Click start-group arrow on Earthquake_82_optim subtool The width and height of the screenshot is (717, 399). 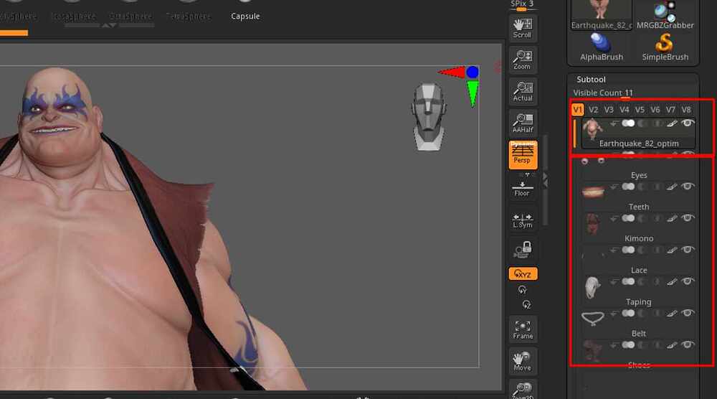coord(614,123)
